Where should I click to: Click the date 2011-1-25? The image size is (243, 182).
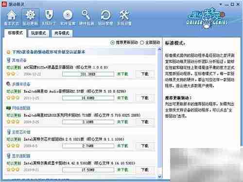click(x=31, y=98)
